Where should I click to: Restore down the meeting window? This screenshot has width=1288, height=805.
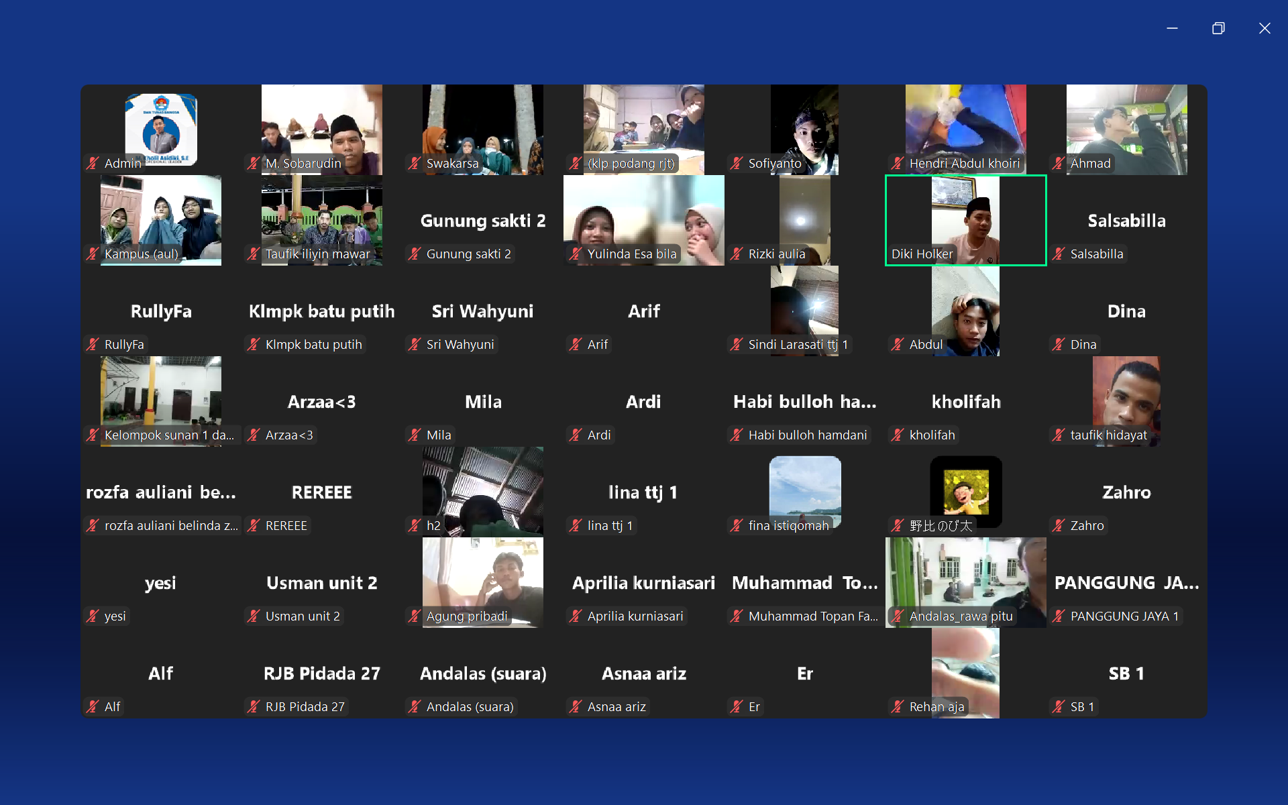(1218, 28)
